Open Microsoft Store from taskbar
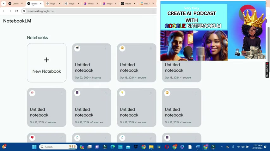Screen dimensions: 270x151 (159, 147)
